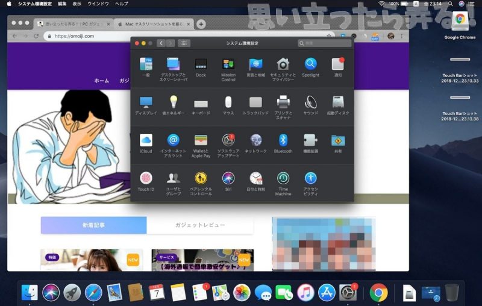The width and height of the screenshot is (482, 306).
Task: Click the show-all grid button
Action: 184,43
